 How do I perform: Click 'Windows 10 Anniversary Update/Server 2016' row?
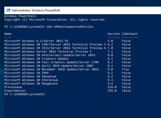click(50, 55)
